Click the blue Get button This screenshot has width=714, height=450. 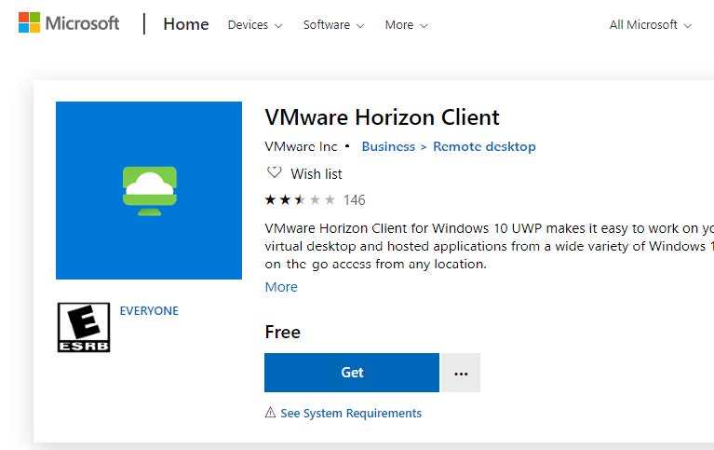coord(352,373)
